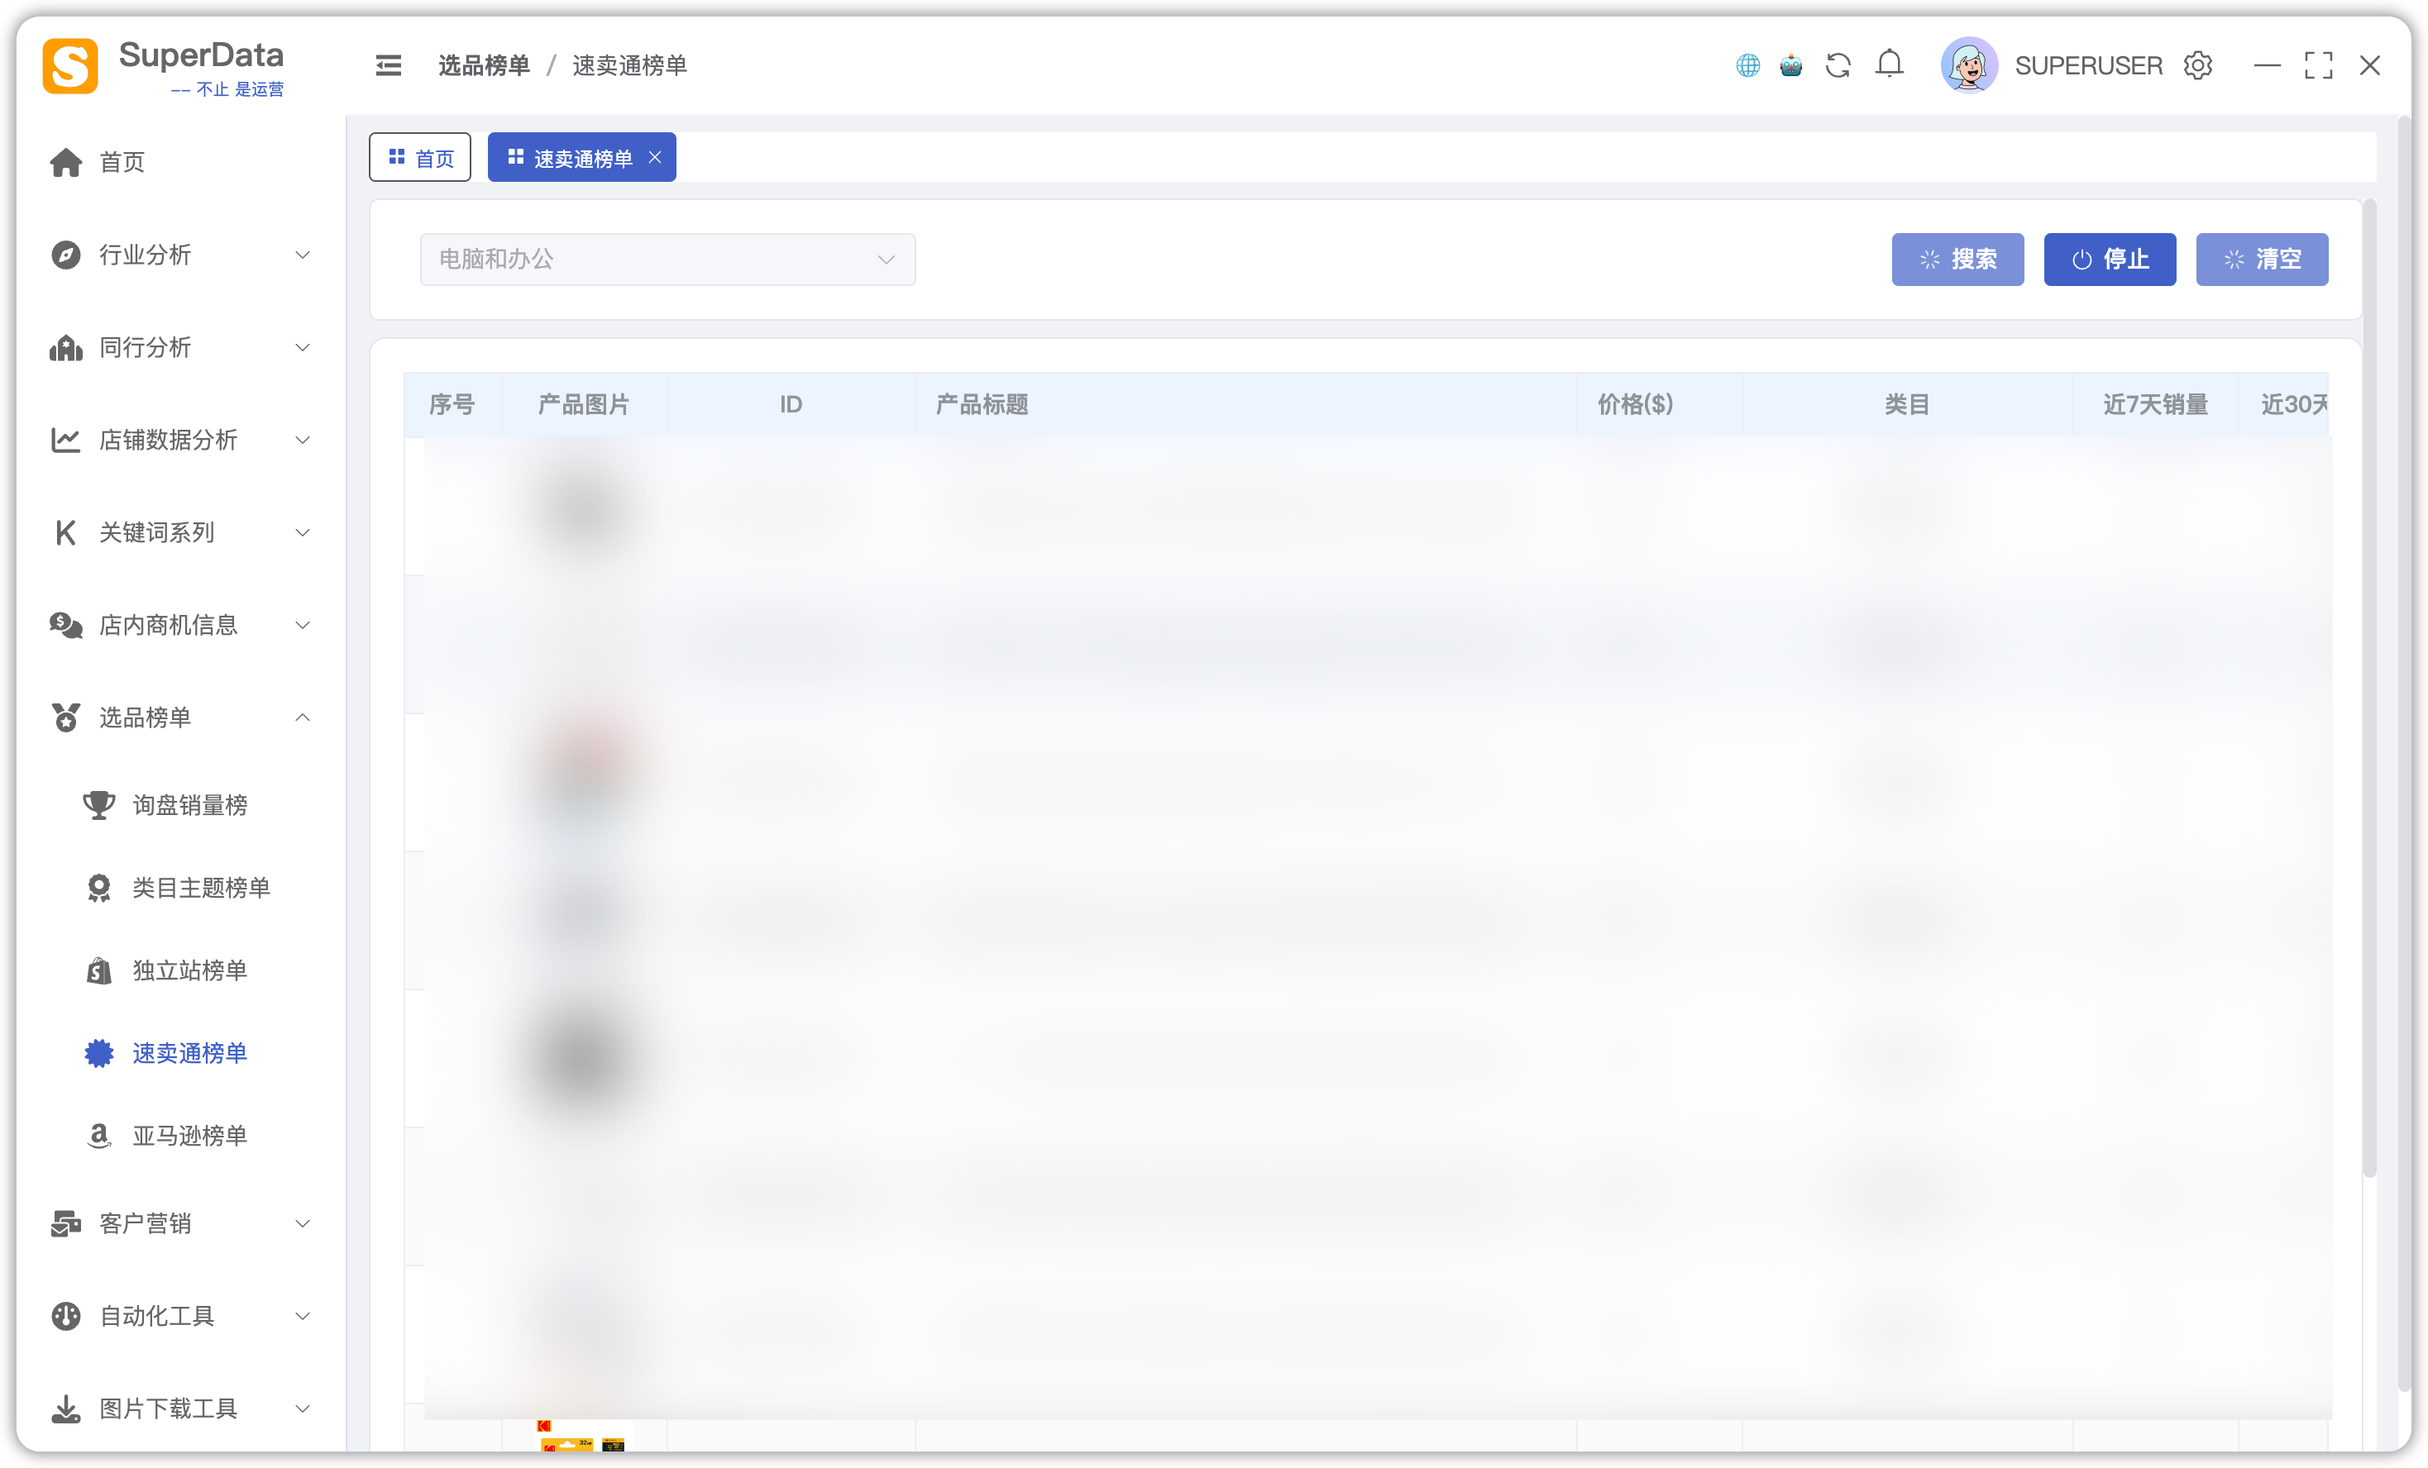The image size is (2428, 1468).
Task: Click the SUPERUSER avatar image
Action: click(1969, 65)
